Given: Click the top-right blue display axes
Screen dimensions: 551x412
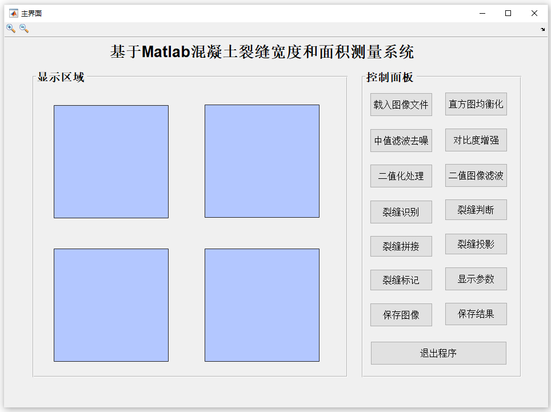Looking at the screenshot, I should [262, 161].
